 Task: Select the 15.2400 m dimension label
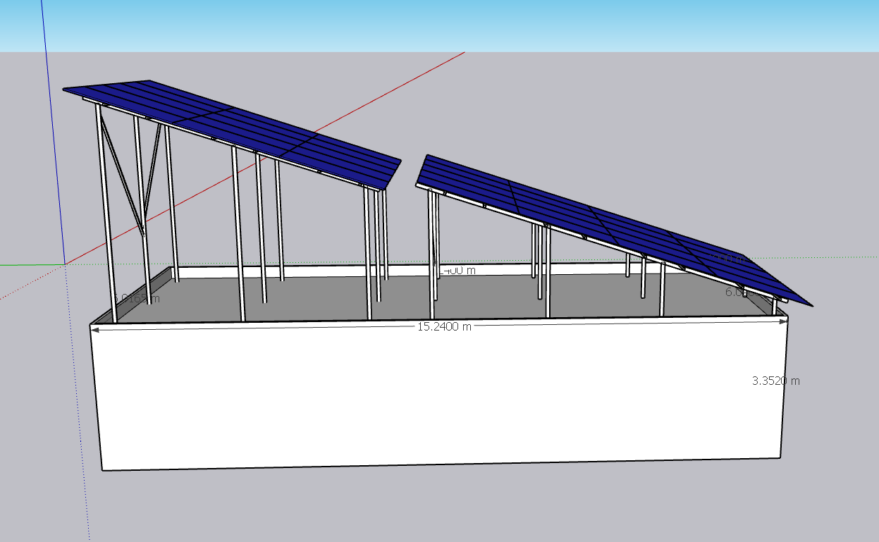coord(444,326)
